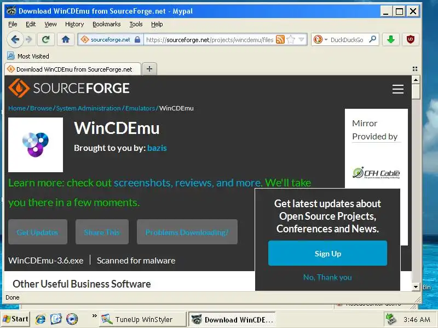438x328 pixels.
Task: Click the Show Desktop quick launch icon
Action: tap(56, 319)
